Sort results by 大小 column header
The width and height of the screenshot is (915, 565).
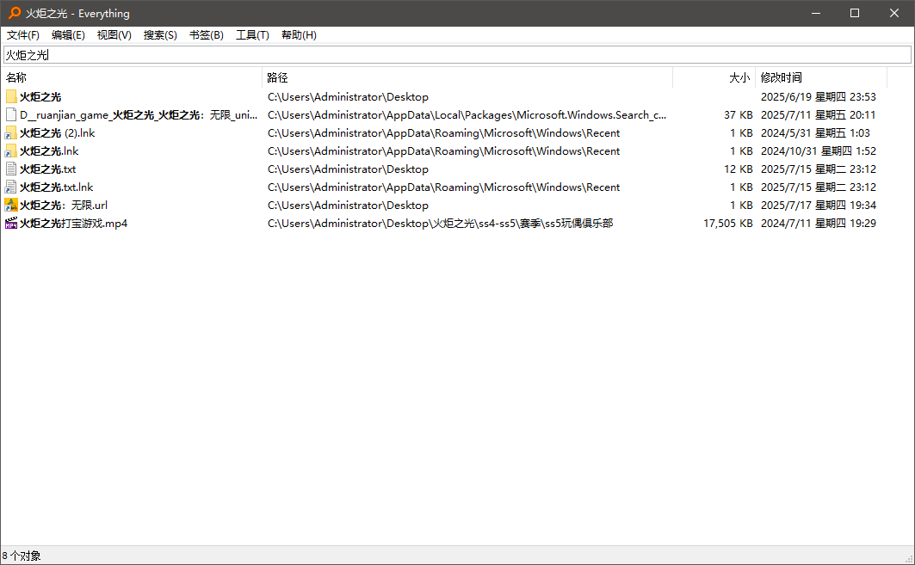[x=714, y=77]
